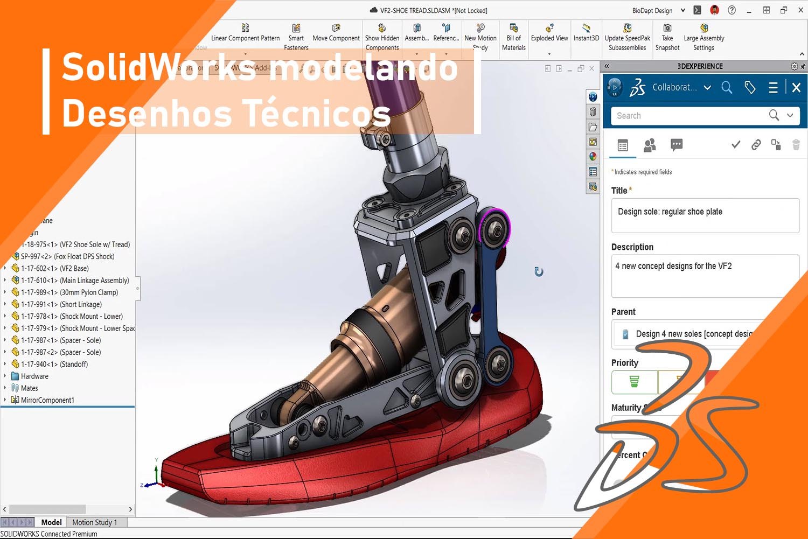The width and height of the screenshot is (808, 539).
Task: Click the checkmark complete icon
Action: (x=735, y=144)
